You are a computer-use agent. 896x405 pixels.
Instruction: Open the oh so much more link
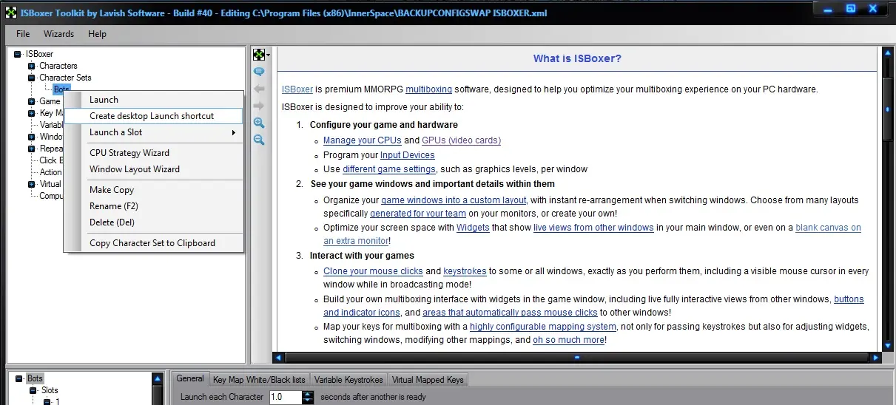(x=567, y=340)
